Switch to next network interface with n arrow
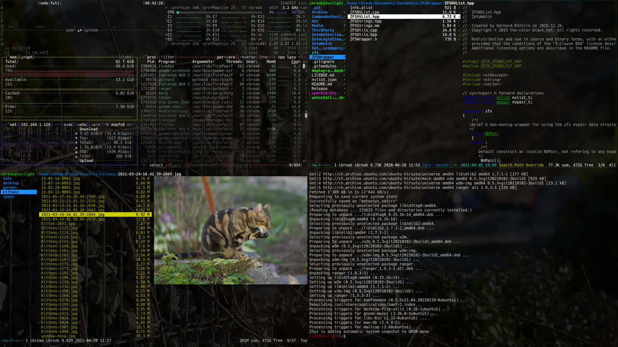The image size is (618, 347). click(129, 124)
